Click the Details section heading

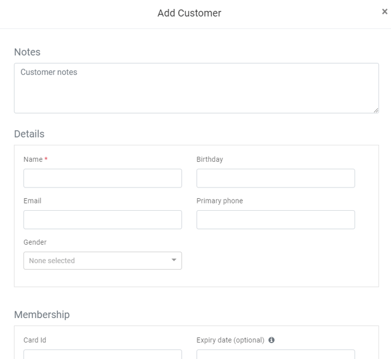point(29,134)
